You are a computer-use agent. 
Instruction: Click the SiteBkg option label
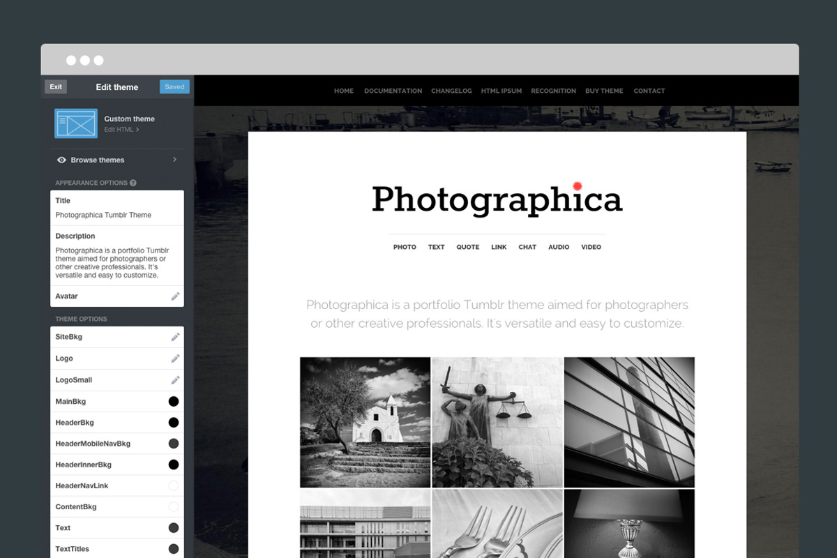coord(69,337)
